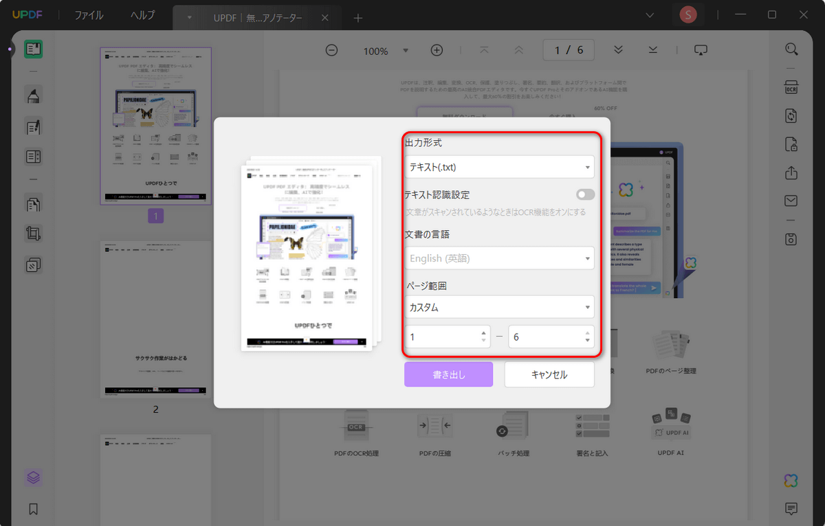Select page 2 thumbnail
This screenshot has height=526, width=825.
pyautogui.click(x=156, y=319)
